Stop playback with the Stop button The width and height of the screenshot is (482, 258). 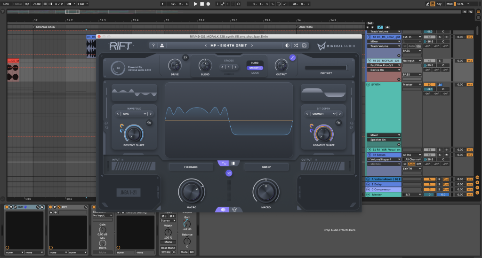202,4
